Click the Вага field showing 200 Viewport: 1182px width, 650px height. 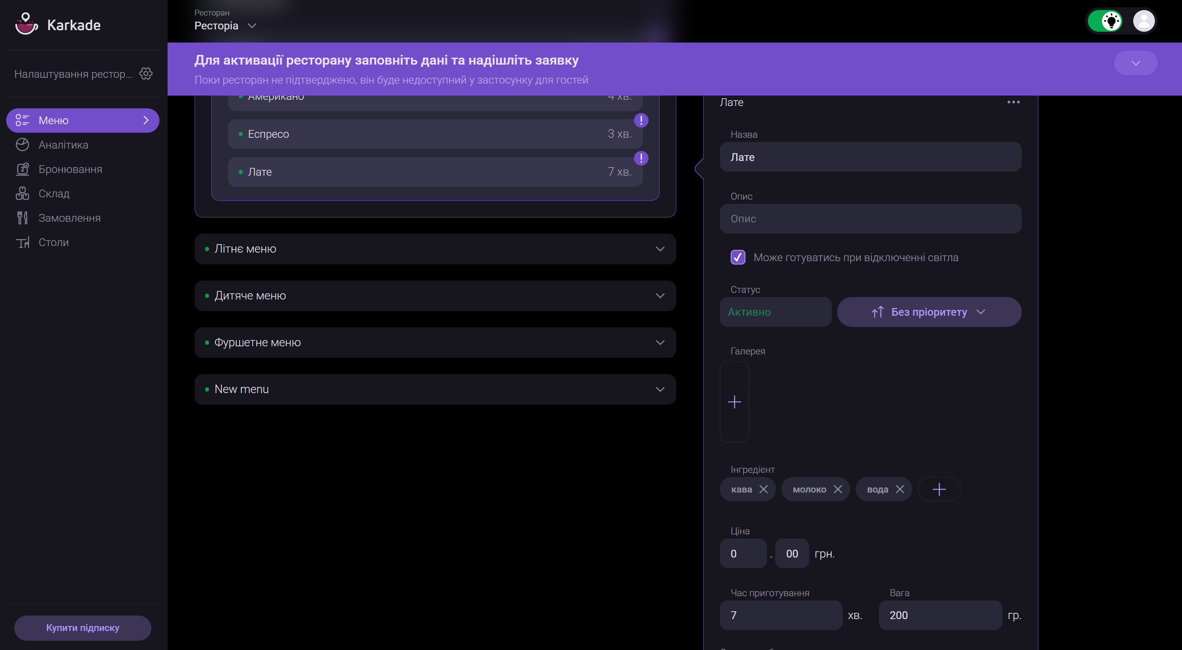point(940,615)
